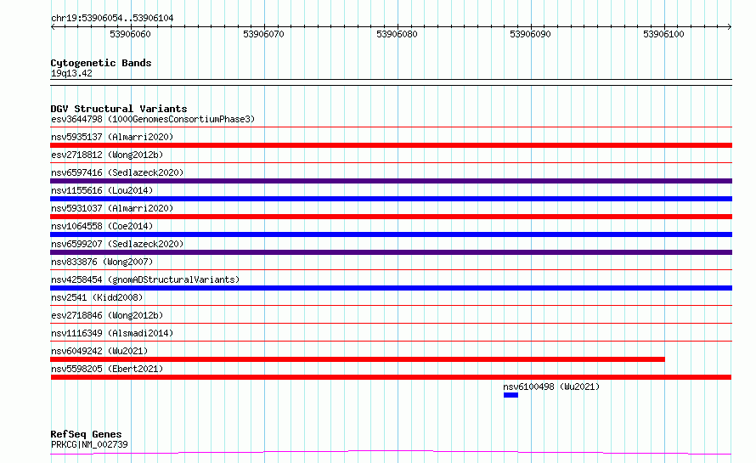Select the red bar under nsv5931037
Image resolution: width=756 pixels, height=463 pixels.
pos(391,217)
